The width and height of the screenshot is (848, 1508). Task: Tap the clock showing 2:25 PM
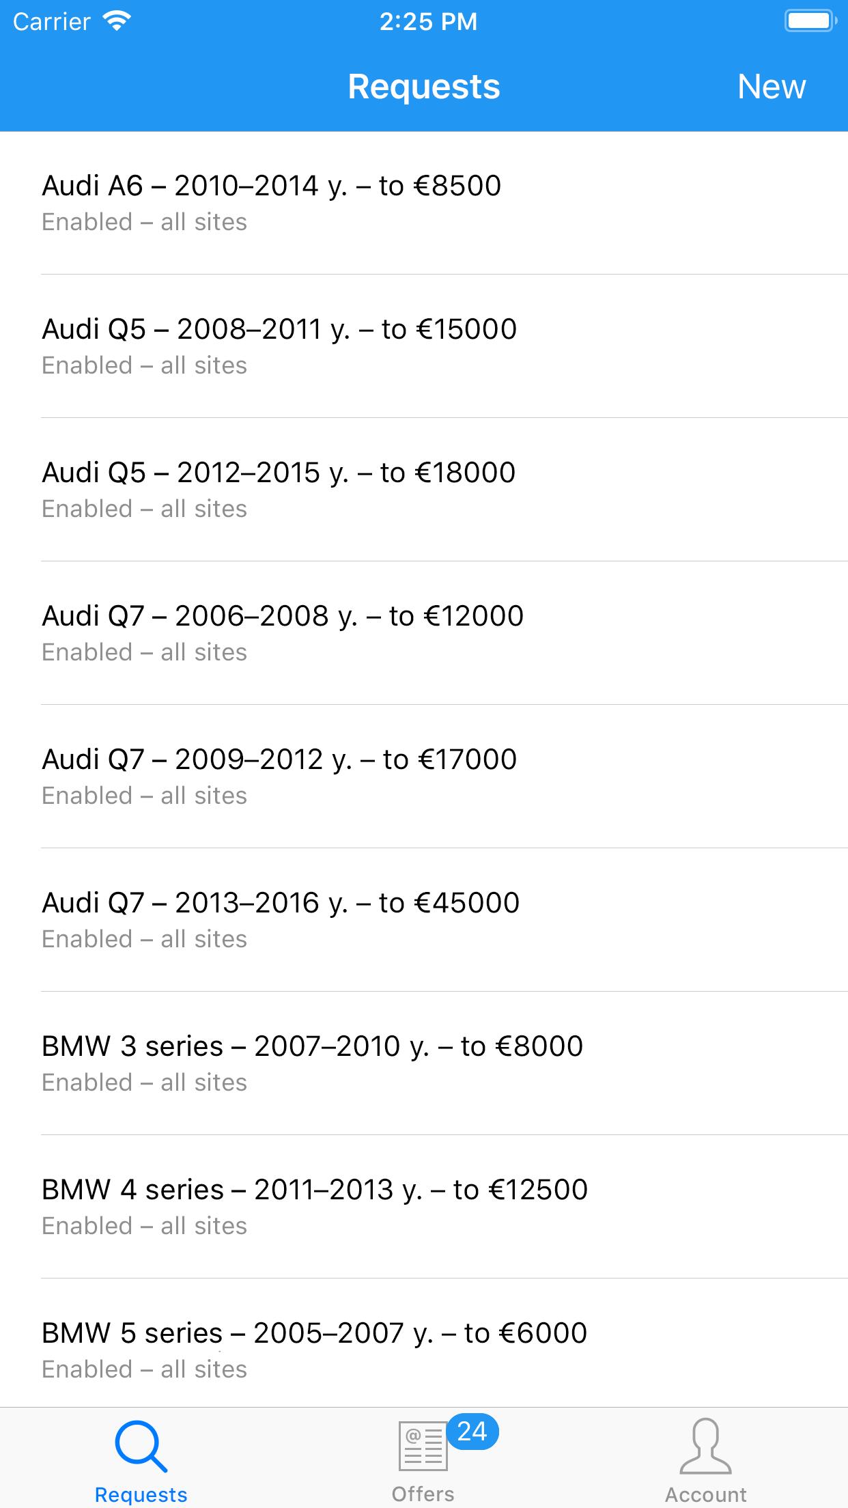pos(428,22)
